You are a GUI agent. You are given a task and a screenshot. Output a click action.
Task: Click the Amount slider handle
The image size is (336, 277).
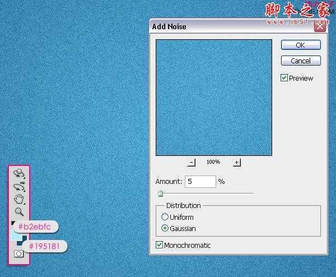pos(161,194)
